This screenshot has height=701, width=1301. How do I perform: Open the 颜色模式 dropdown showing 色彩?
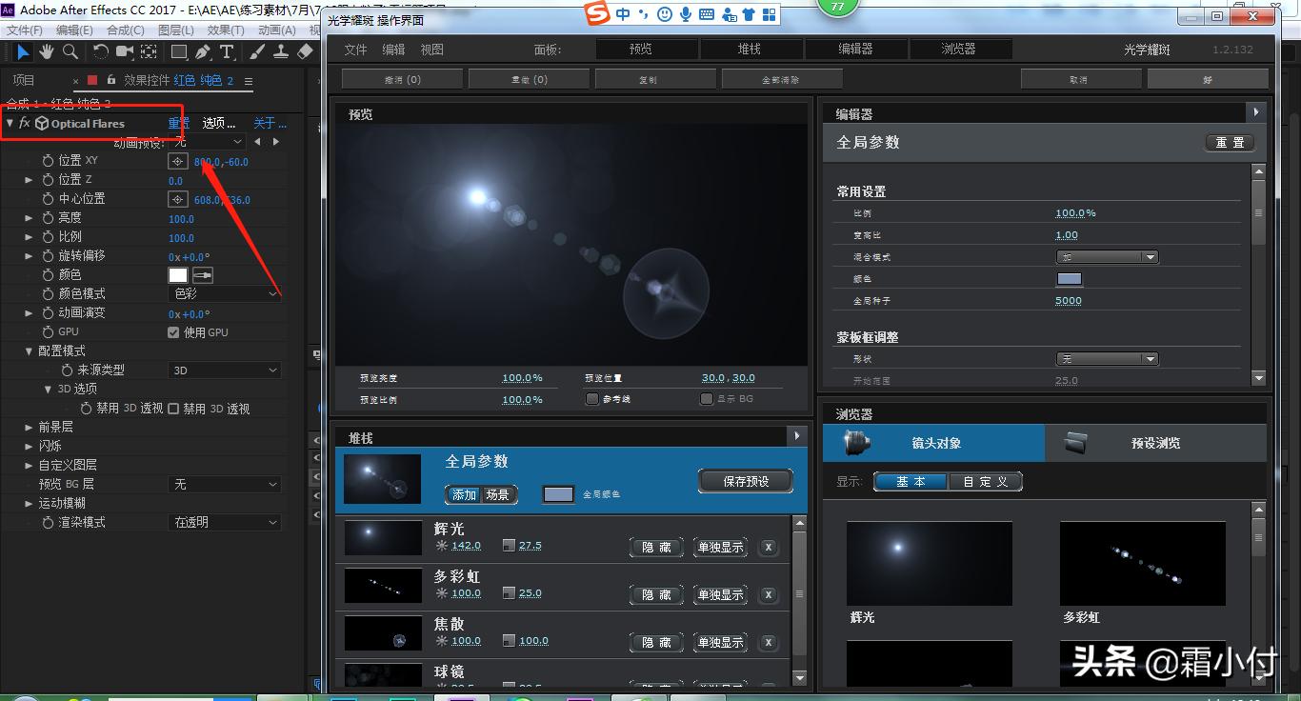point(224,294)
